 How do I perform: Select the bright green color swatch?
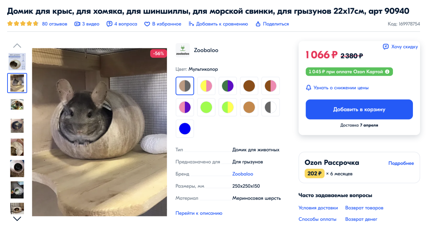[206, 107]
